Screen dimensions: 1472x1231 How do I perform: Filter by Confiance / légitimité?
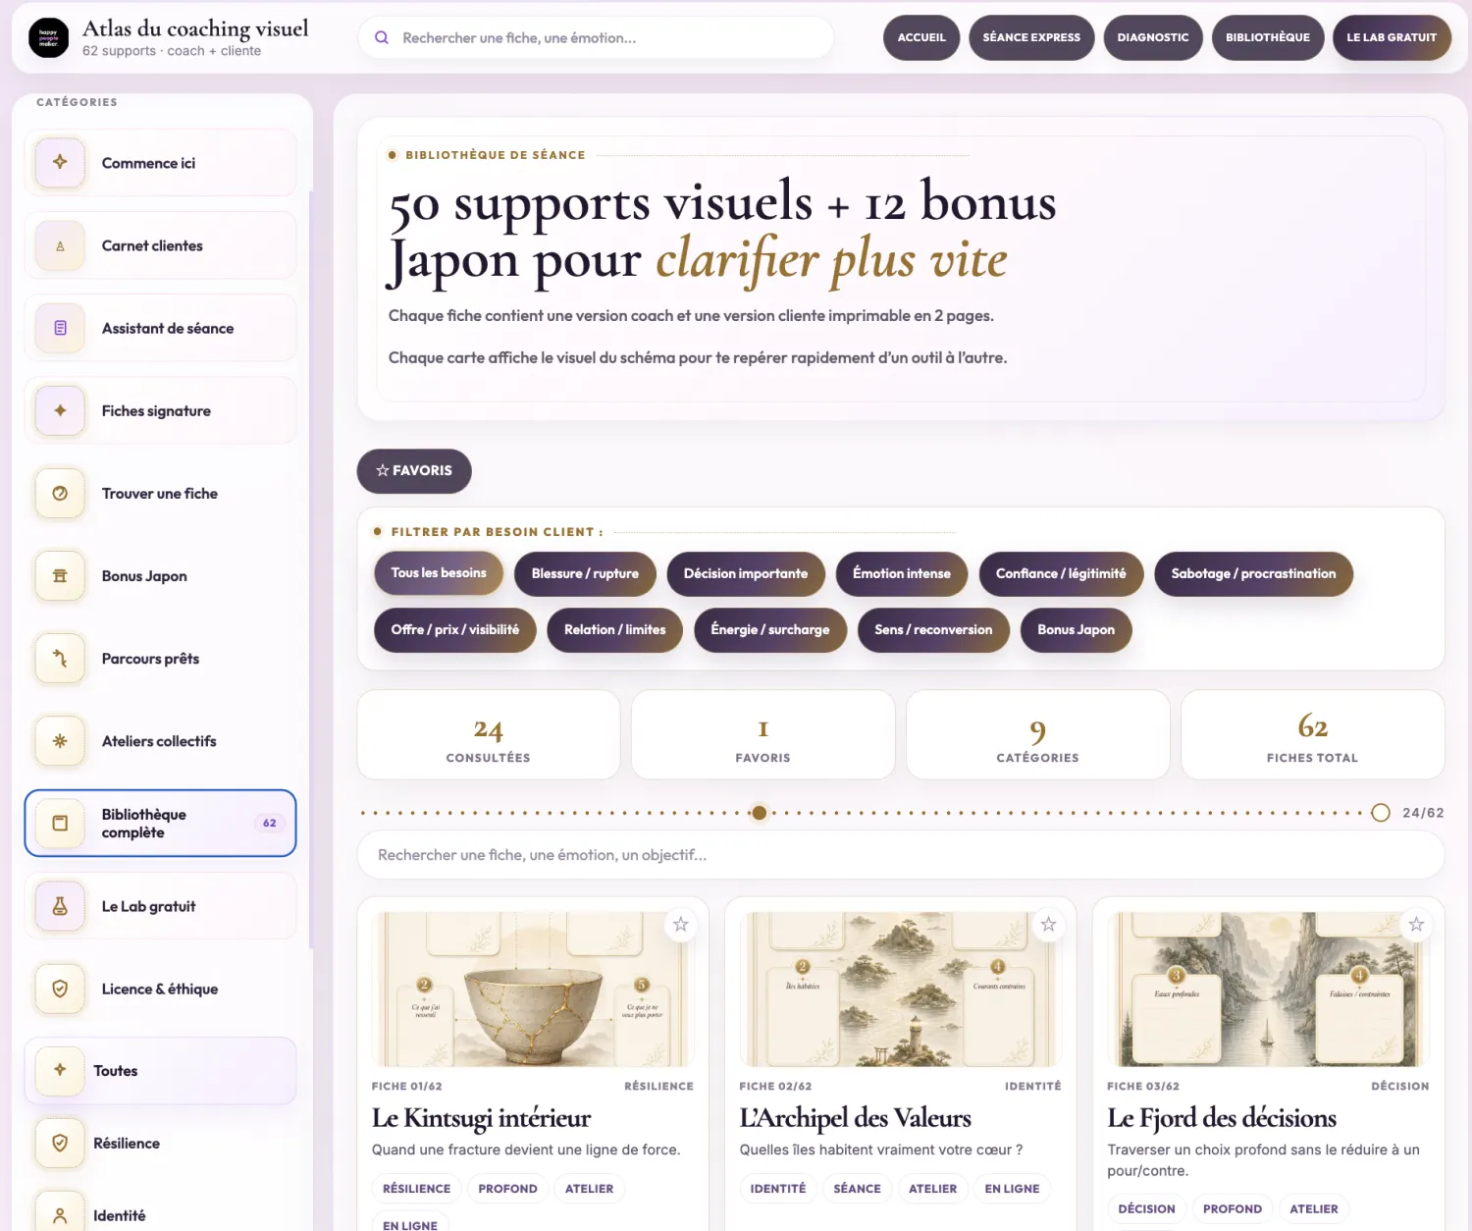[1061, 573]
